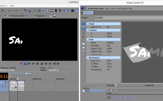Toggle Enable Snapping grid icon
Screen dimensions: 163x101
pos(35,11)
